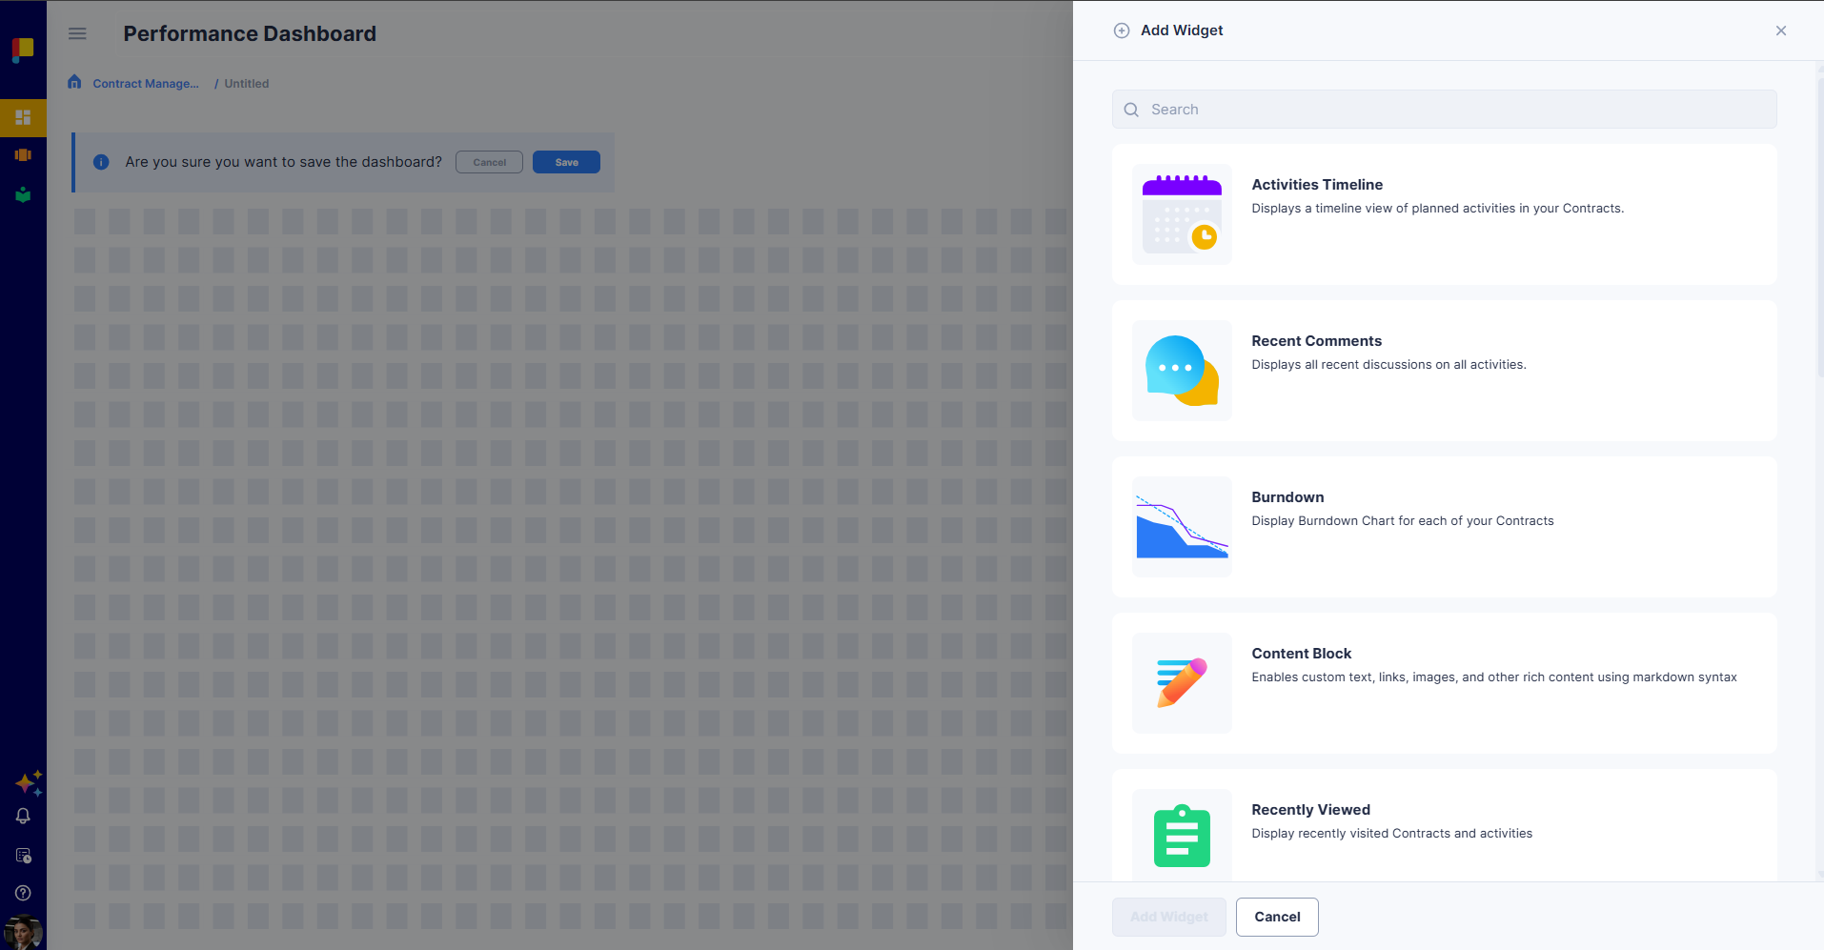
Task: Select the Recently Viewed widget title
Action: (1310, 810)
